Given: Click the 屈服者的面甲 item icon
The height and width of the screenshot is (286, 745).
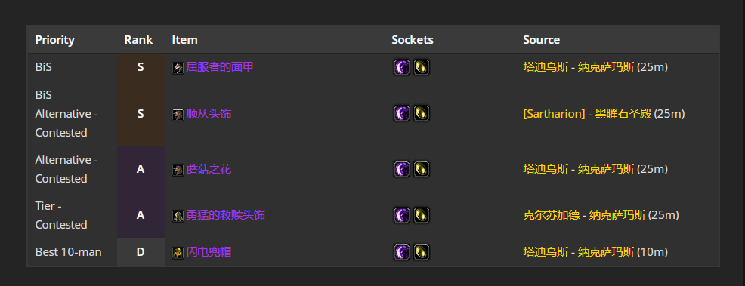Looking at the screenshot, I should (x=178, y=68).
